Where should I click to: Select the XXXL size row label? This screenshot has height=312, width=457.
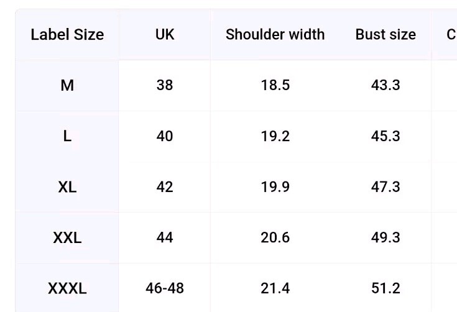(67, 288)
